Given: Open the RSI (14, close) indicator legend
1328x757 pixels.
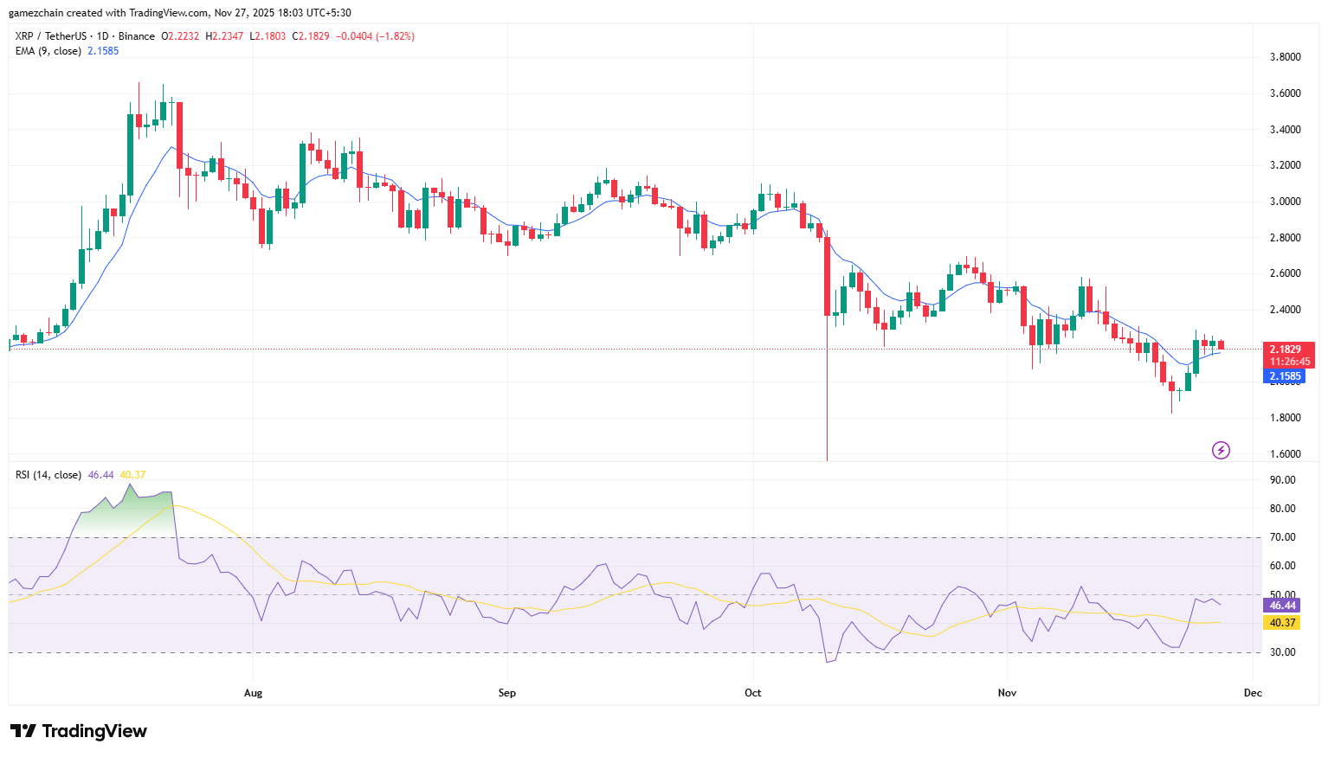Looking at the screenshot, I should click(48, 475).
